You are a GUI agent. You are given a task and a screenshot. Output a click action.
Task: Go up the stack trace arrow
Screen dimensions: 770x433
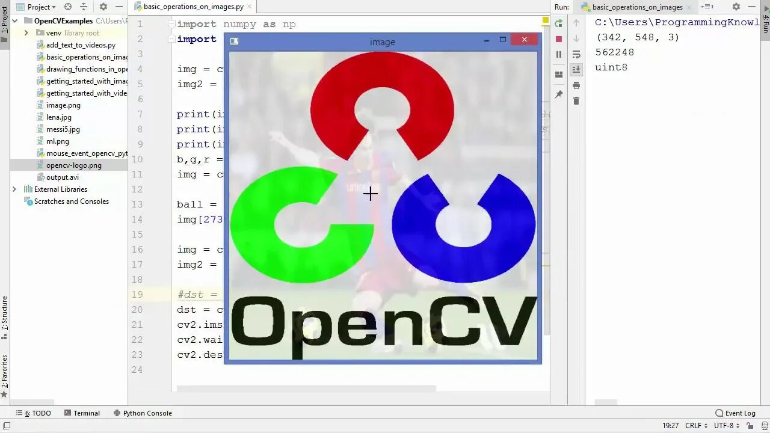click(576, 23)
